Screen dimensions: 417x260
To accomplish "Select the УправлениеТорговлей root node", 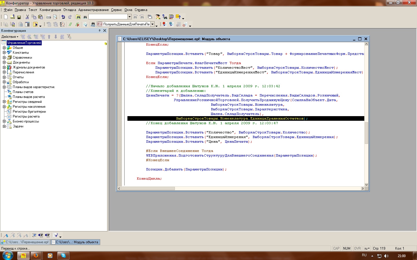I will click(x=24, y=43).
